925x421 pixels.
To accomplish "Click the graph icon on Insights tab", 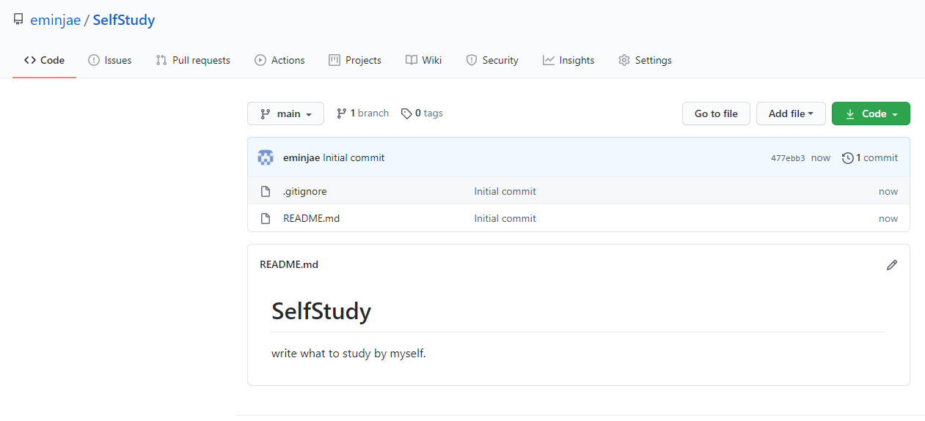I will (x=549, y=60).
